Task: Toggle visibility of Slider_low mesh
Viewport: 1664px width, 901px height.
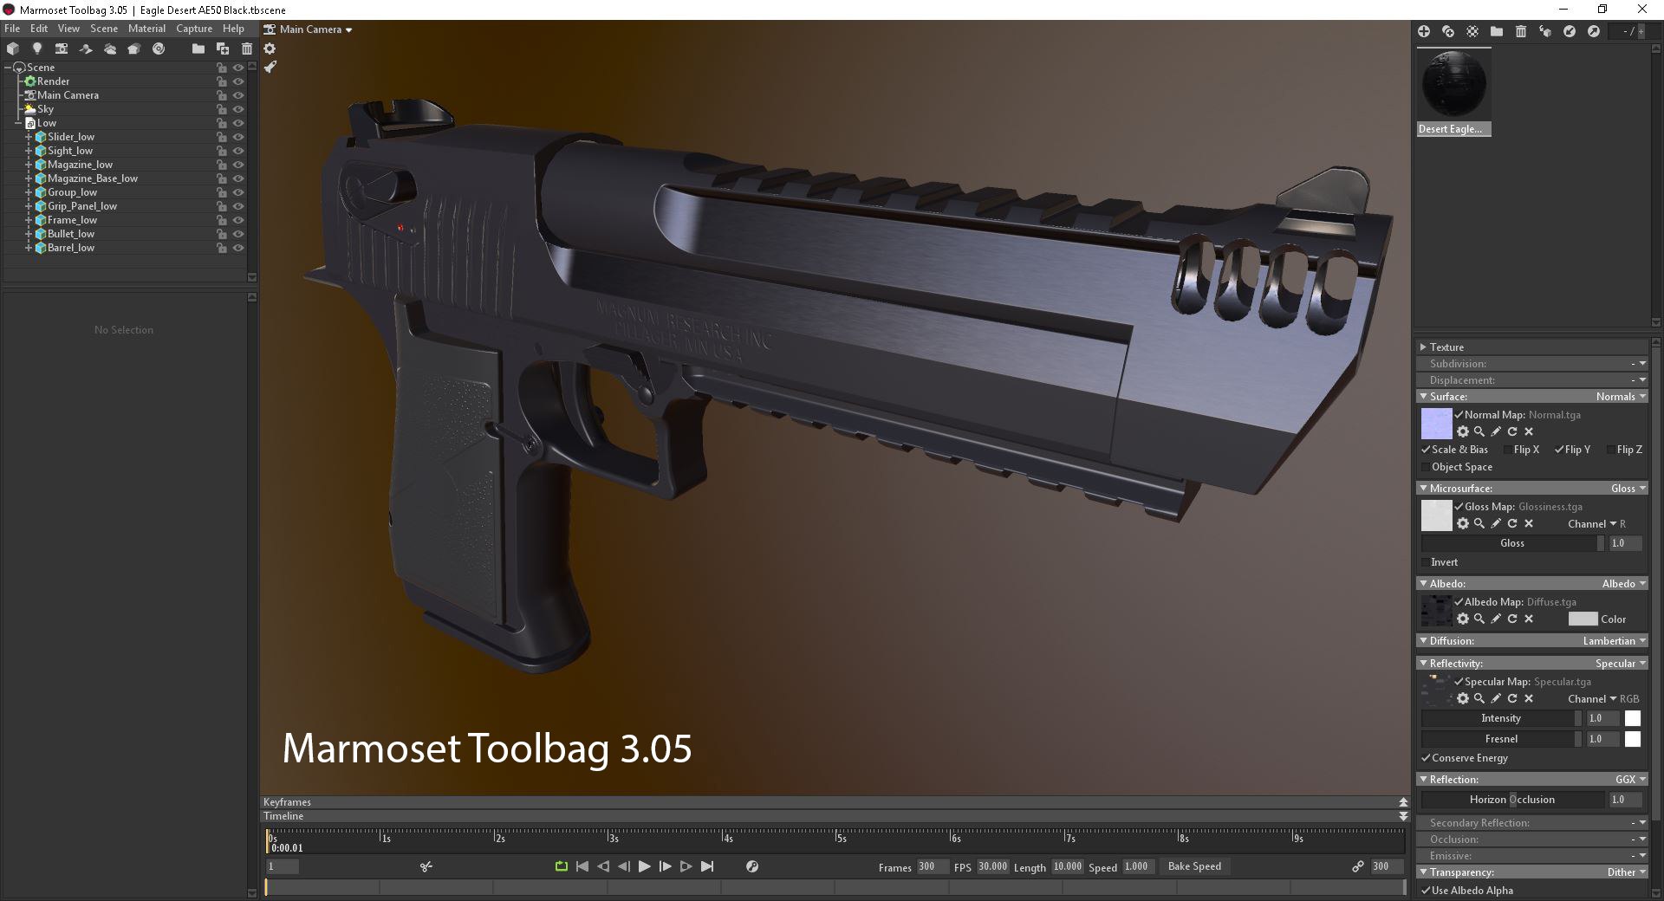Action: click(x=238, y=137)
